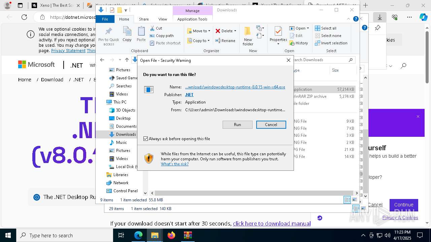Open the File tab in Explorer ribbon
This screenshot has height=242, width=431.
(x=105, y=19)
